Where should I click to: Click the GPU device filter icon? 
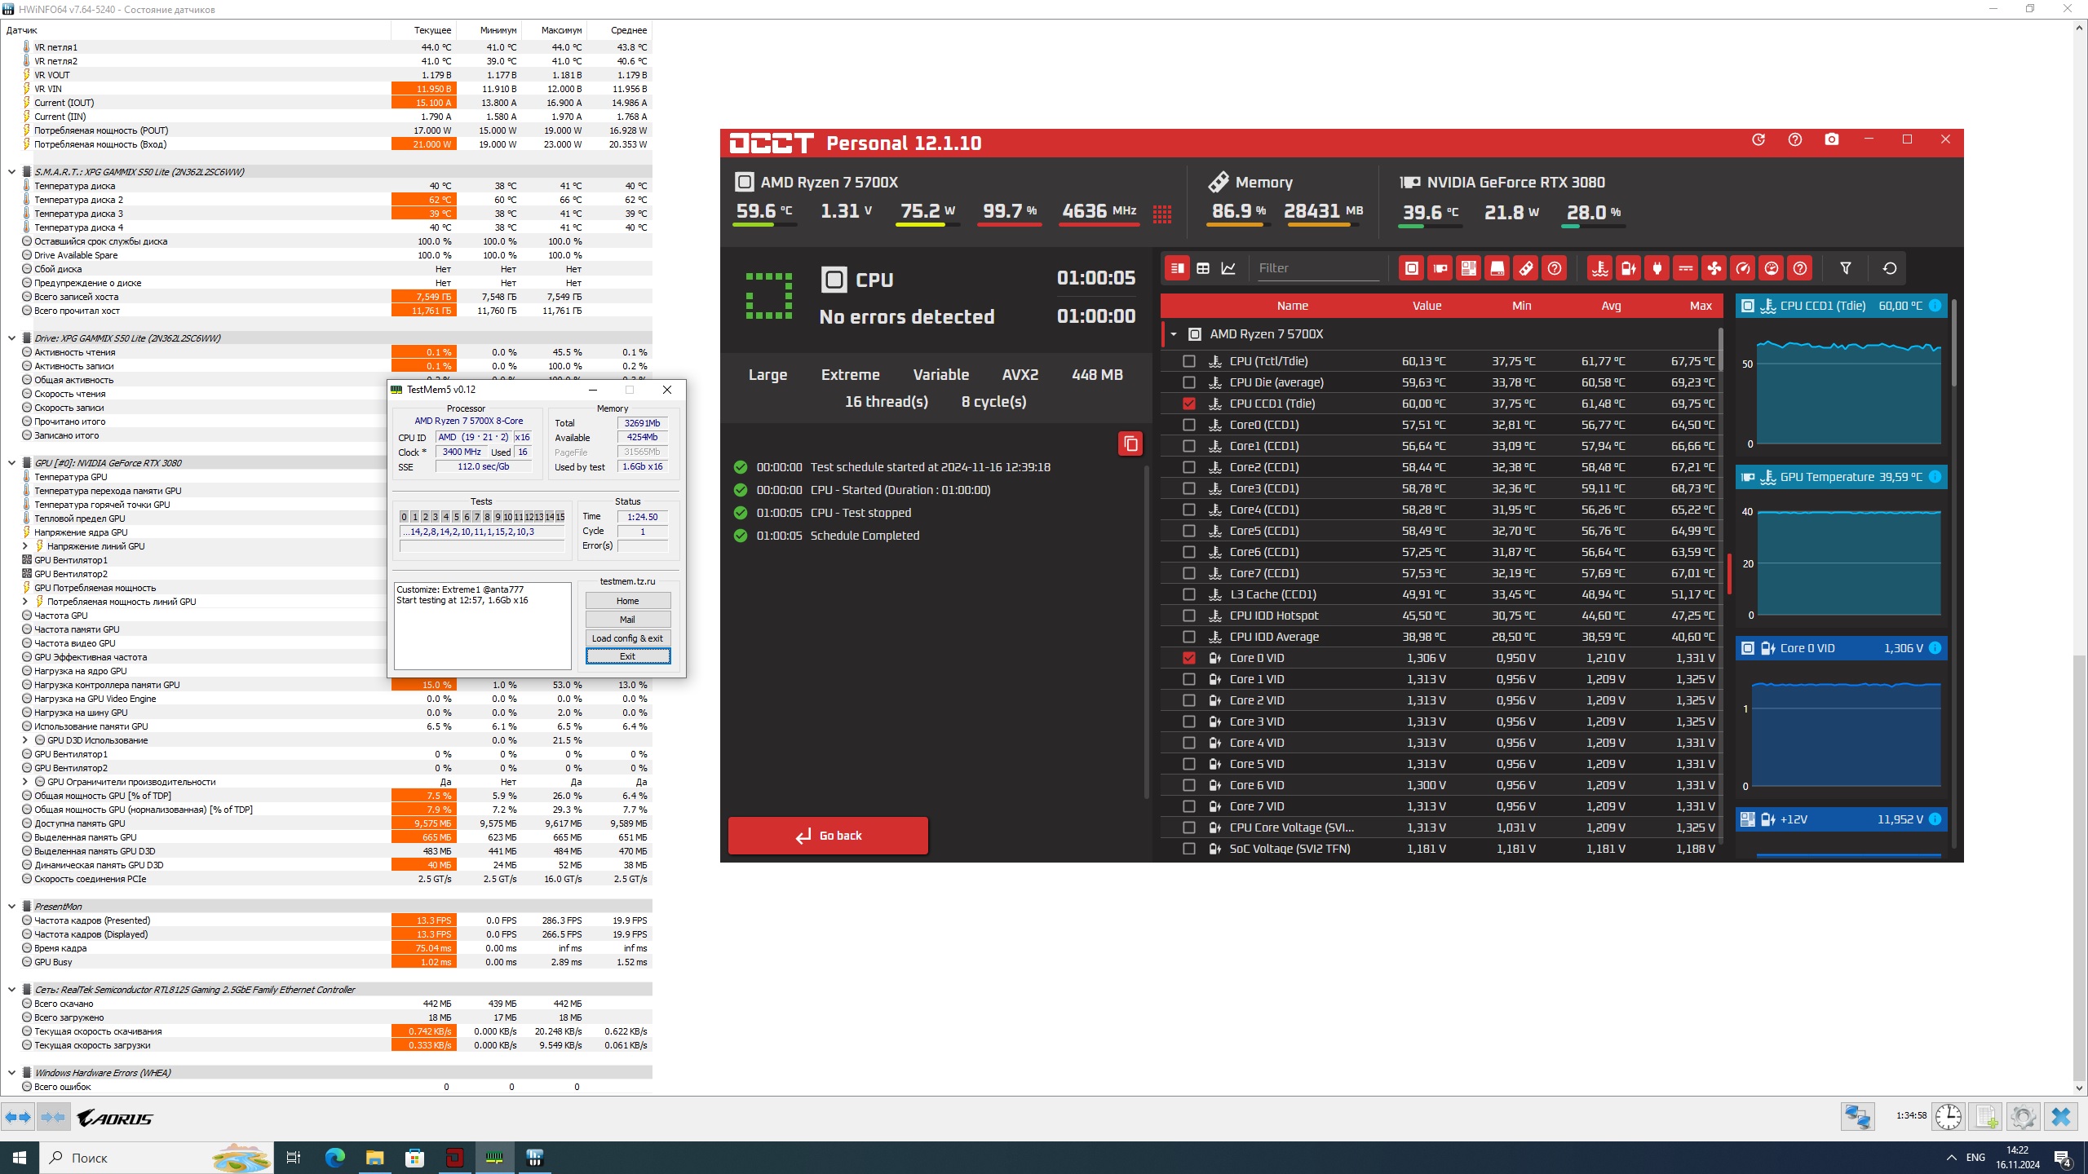click(x=1440, y=268)
